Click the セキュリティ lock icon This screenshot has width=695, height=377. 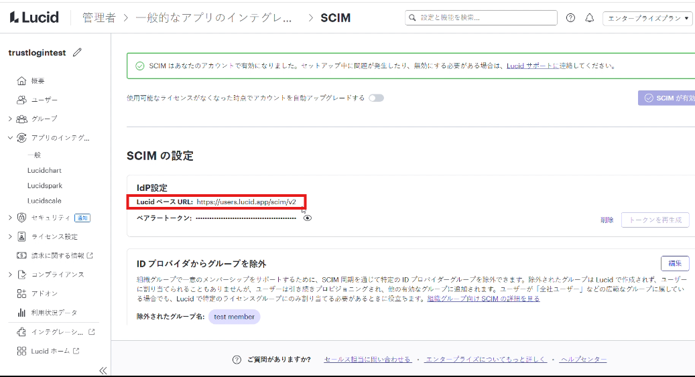click(21, 218)
